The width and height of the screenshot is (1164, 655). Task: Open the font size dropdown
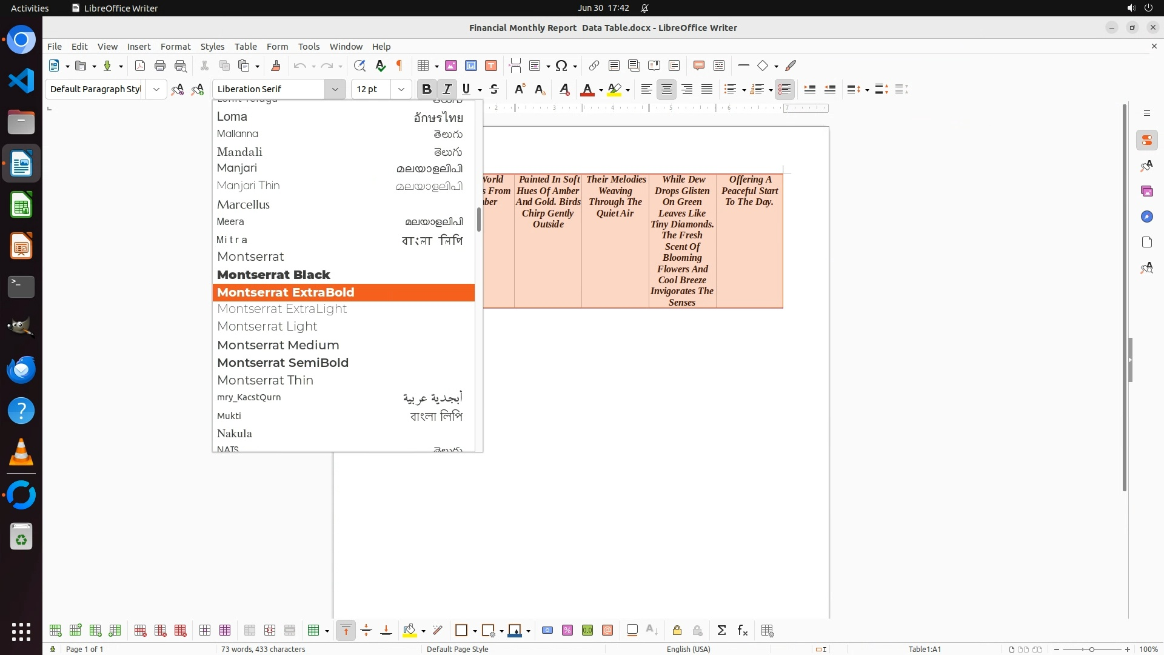pyautogui.click(x=401, y=89)
